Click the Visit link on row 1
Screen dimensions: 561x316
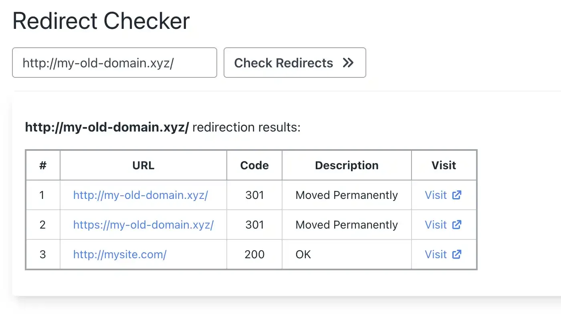click(x=436, y=195)
